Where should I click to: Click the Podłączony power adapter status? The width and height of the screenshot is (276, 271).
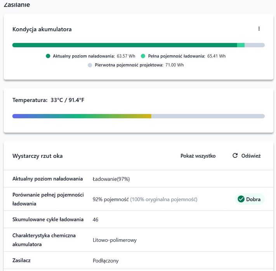106,261
